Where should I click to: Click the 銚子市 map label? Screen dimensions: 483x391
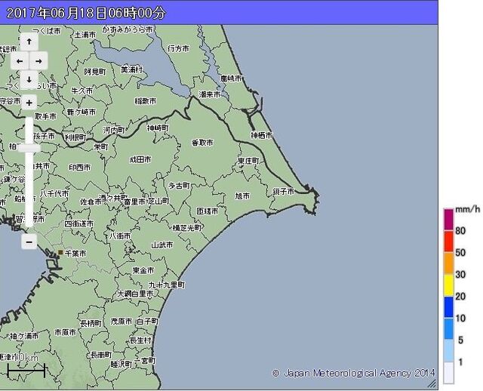click(284, 191)
